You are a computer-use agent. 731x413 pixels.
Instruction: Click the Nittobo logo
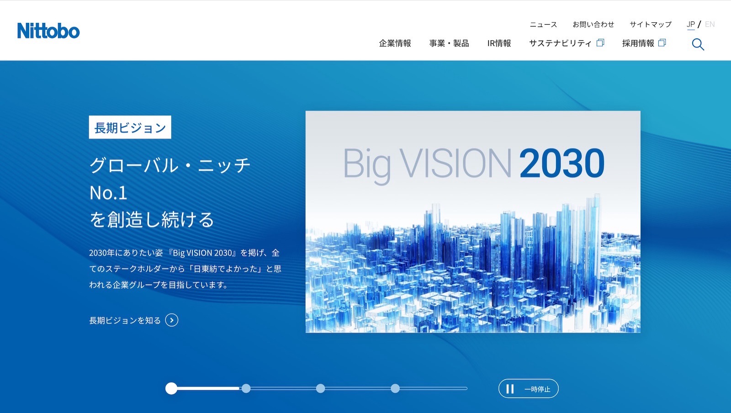(x=48, y=31)
